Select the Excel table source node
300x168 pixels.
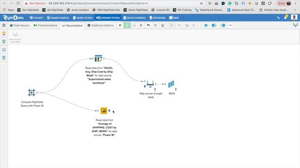(98, 58)
